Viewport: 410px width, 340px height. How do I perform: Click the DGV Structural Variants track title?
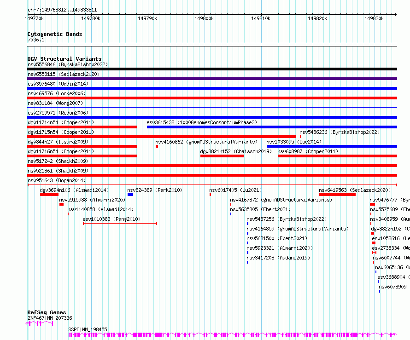pyautogui.click(x=64, y=59)
